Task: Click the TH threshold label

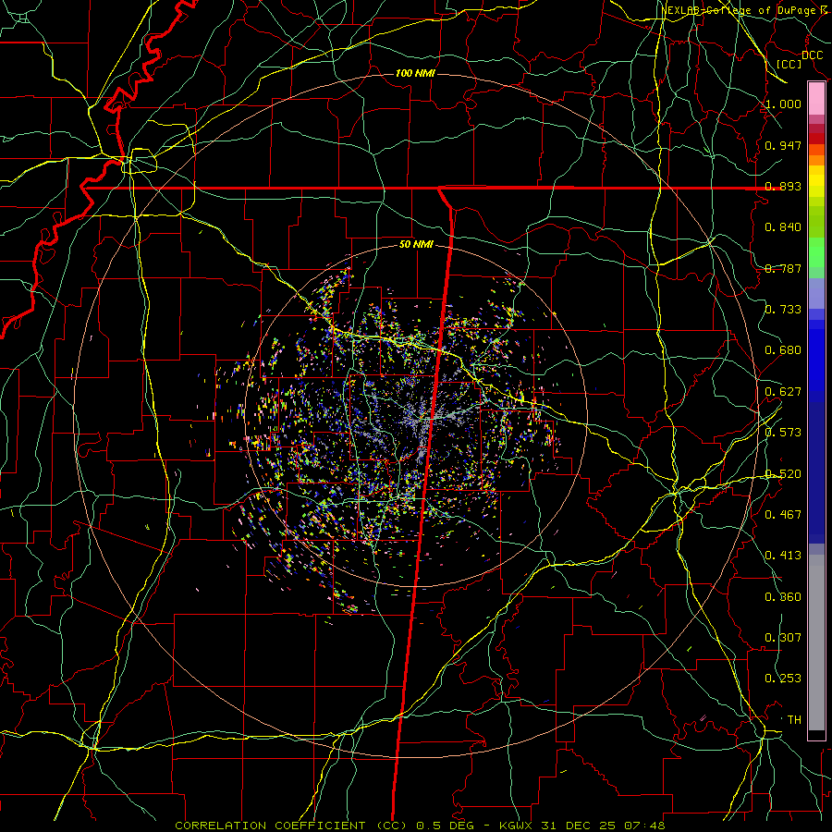Action: [794, 720]
